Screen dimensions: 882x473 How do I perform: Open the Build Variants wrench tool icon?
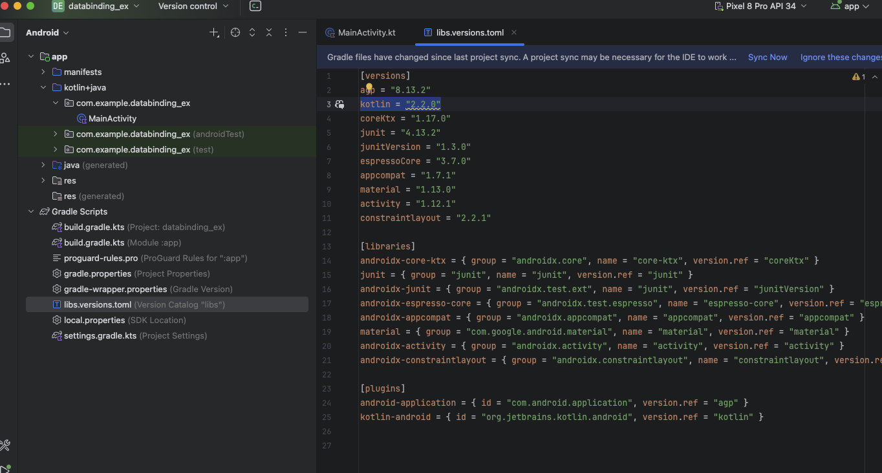[5, 445]
